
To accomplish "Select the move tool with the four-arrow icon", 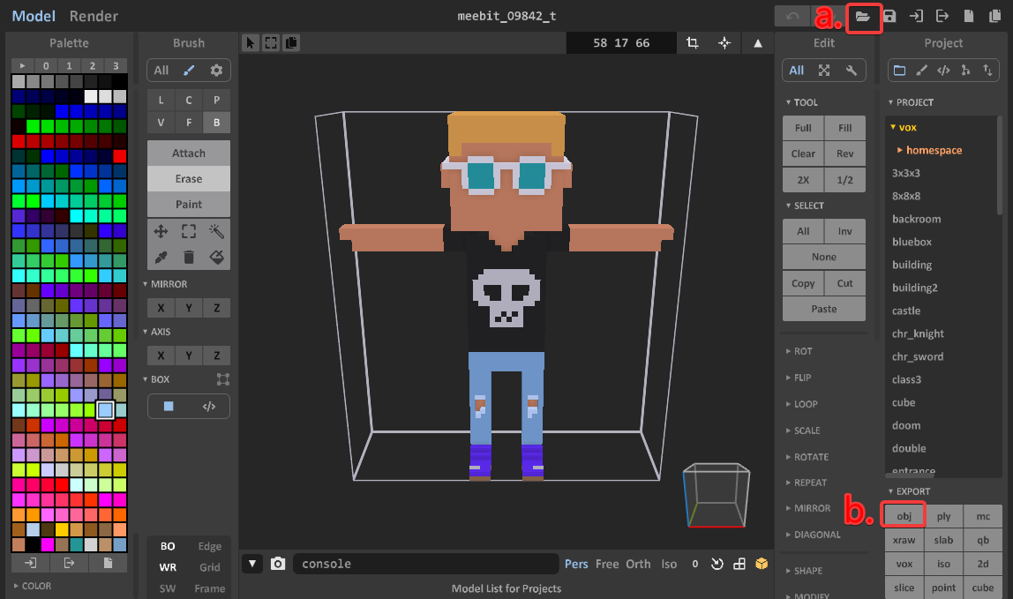I will click(161, 231).
